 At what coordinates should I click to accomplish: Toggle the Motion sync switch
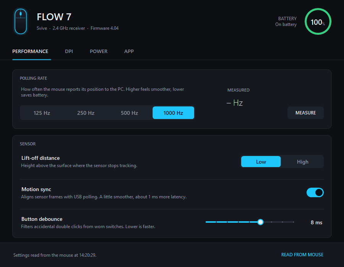[315, 193]
